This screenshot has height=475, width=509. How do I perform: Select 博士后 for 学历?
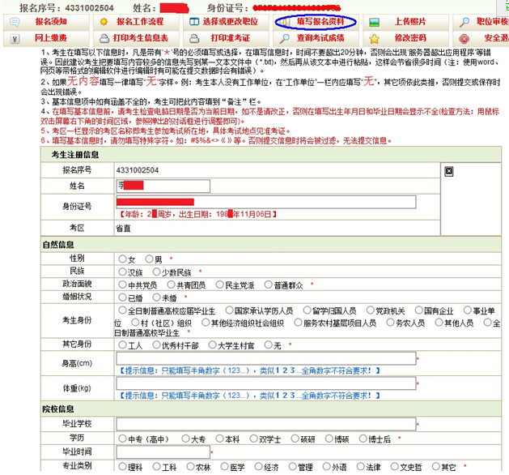tap(363, 439)
